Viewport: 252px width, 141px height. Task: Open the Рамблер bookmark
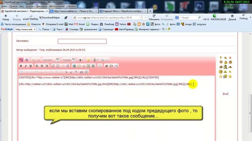click(107, 24)
